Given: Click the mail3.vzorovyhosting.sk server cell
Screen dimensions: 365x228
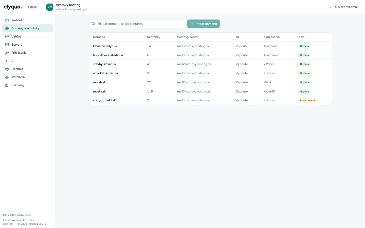Looking at the screenshot, I should pos(194,91).
